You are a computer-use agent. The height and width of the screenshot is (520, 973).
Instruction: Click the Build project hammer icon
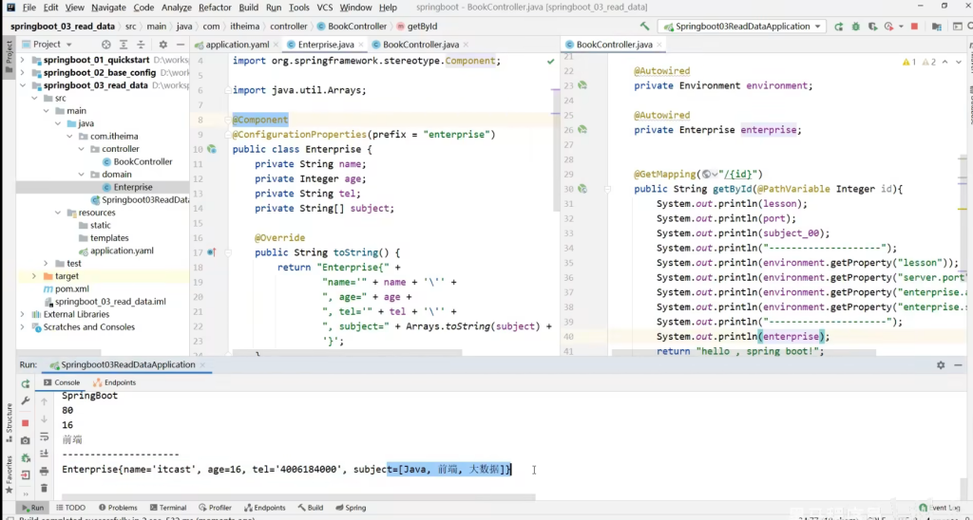646,27
